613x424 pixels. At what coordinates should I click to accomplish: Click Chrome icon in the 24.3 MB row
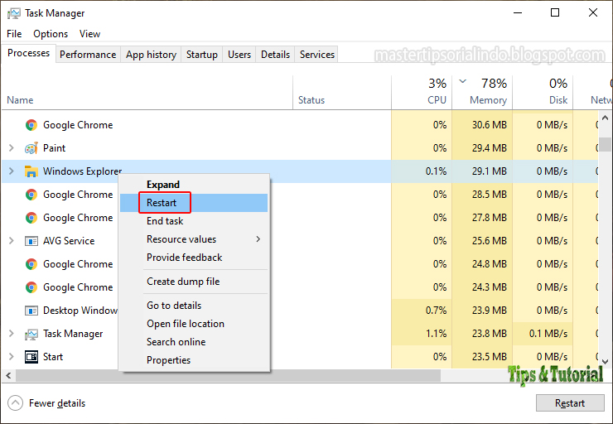click(31, 287)
